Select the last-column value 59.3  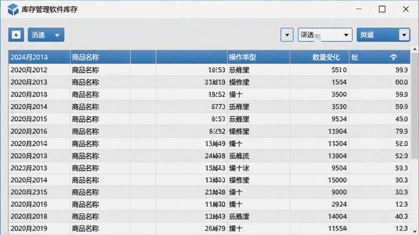[402, 168]
